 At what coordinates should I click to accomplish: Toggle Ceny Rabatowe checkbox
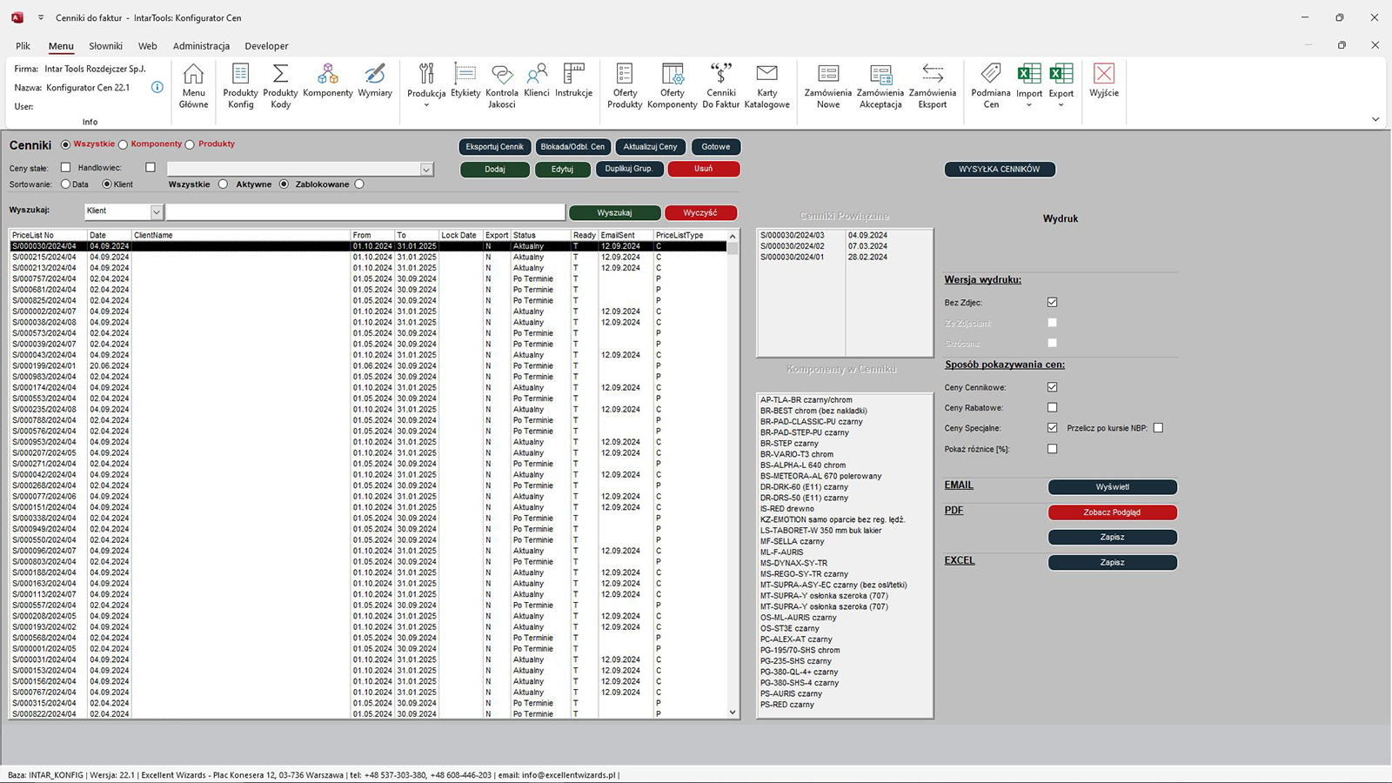click(x=1053, y=407)
